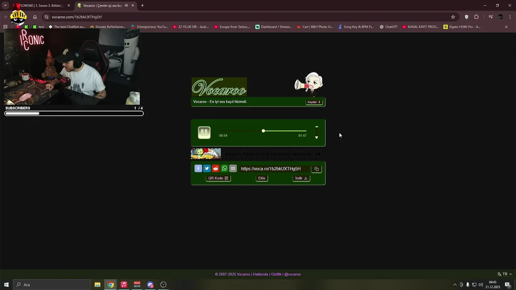516x290 pixels.
Task: Open the @vocaroo footer link
Action: (292, 274)
